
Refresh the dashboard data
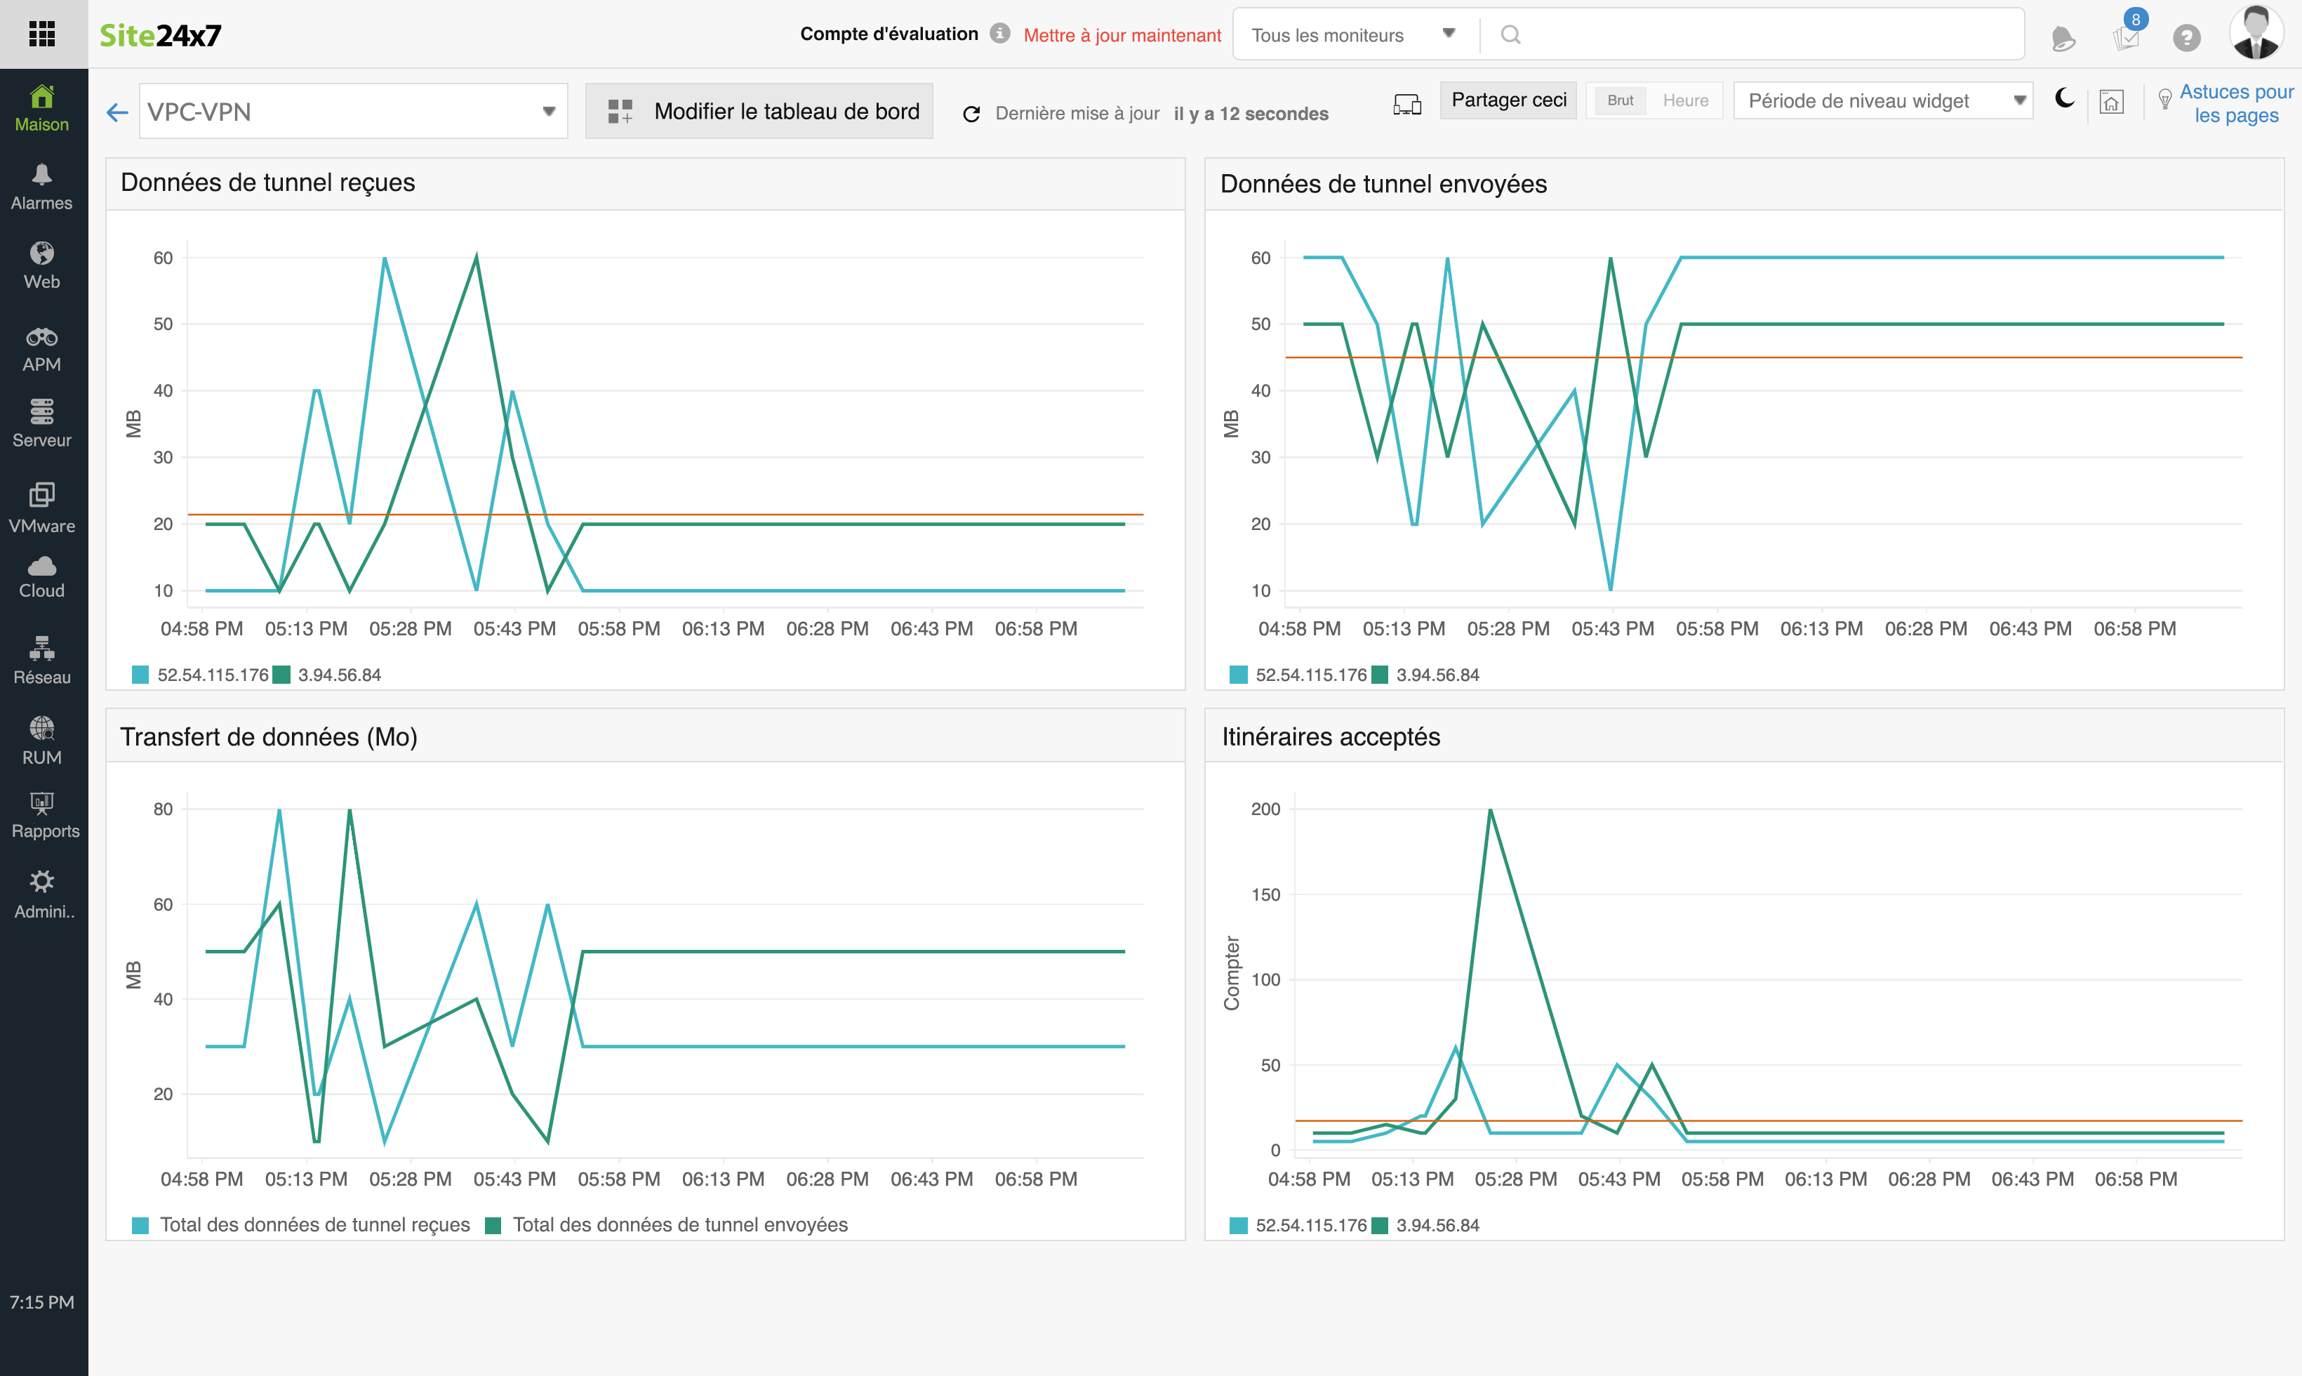click(971, 113)
